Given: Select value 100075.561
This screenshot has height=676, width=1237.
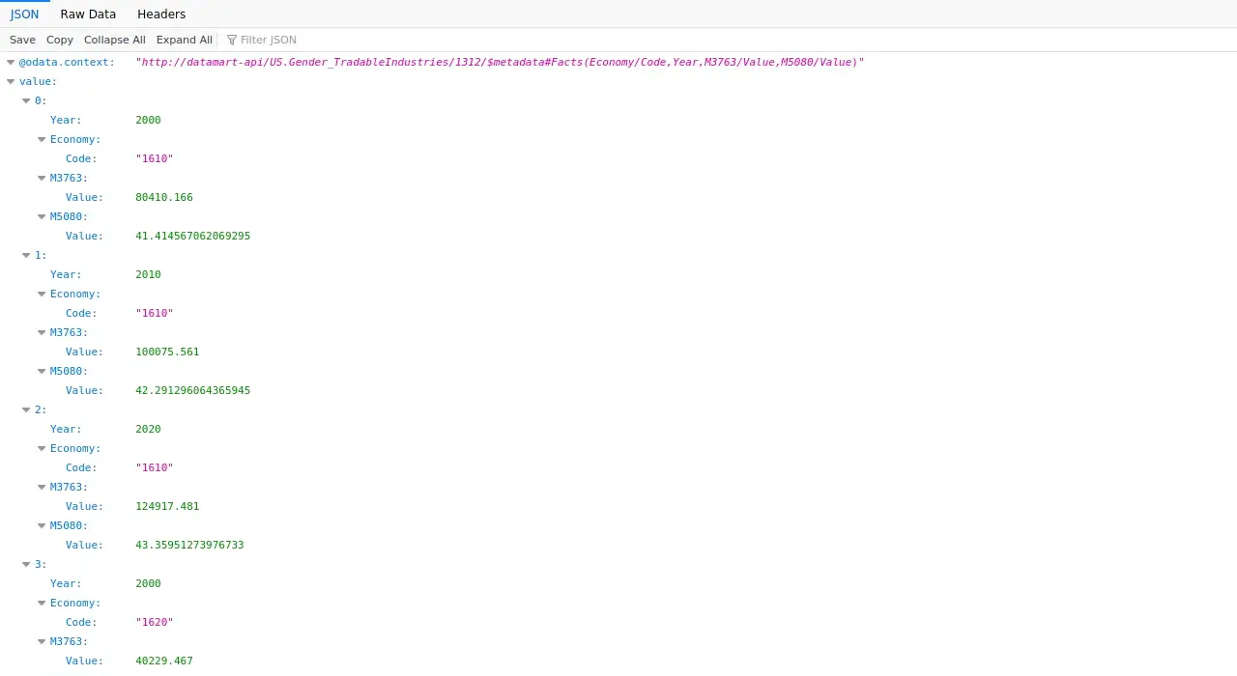Looking at the screenshot, I should 167,352.
